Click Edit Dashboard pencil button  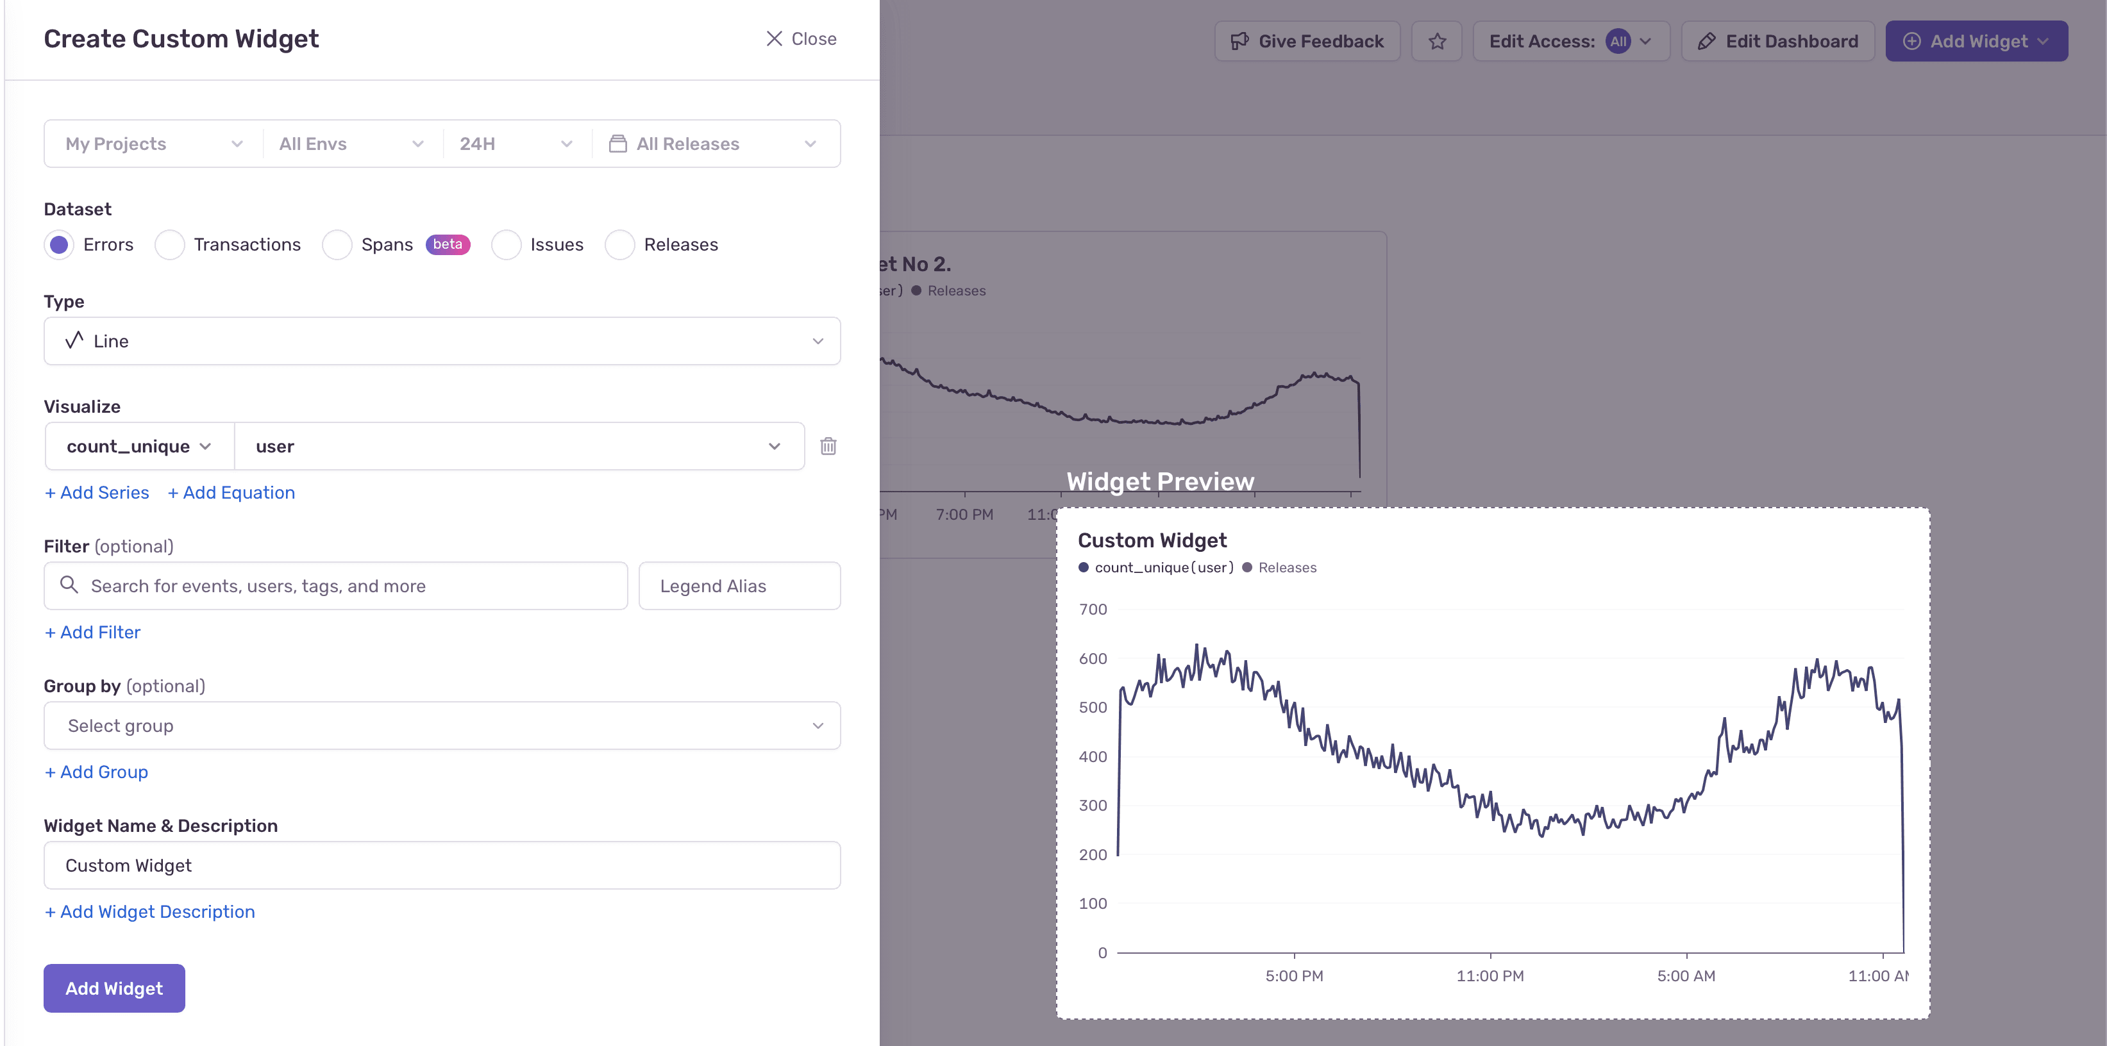point(1777,41)
